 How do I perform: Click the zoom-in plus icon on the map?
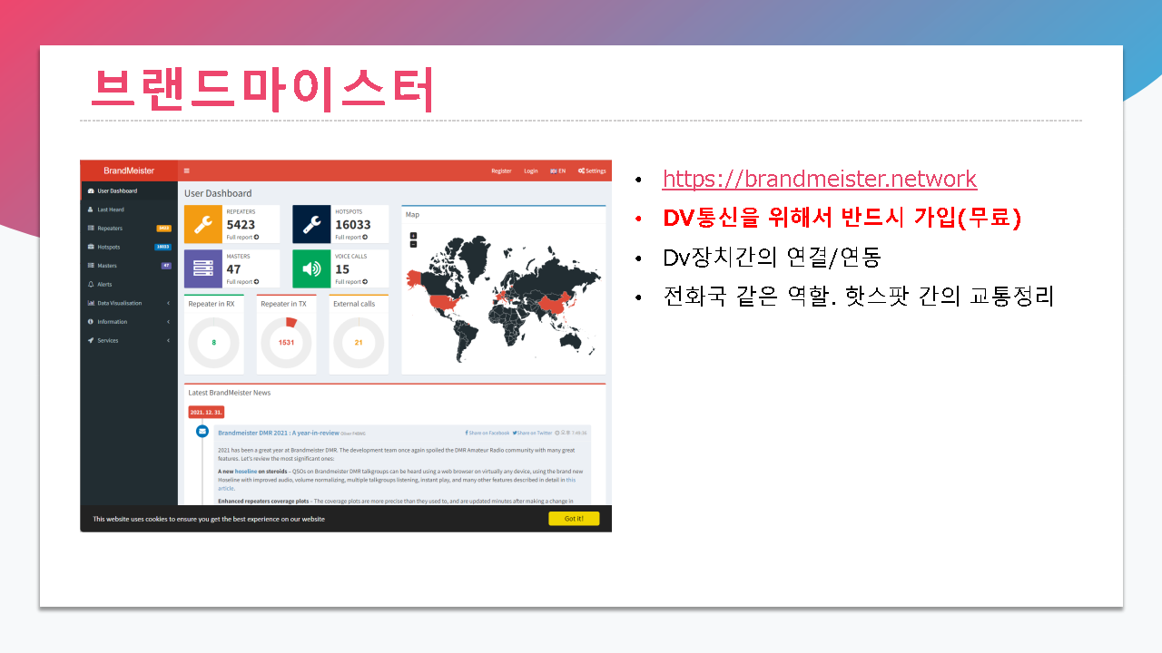pyautogui.click(x=412, y=234)
